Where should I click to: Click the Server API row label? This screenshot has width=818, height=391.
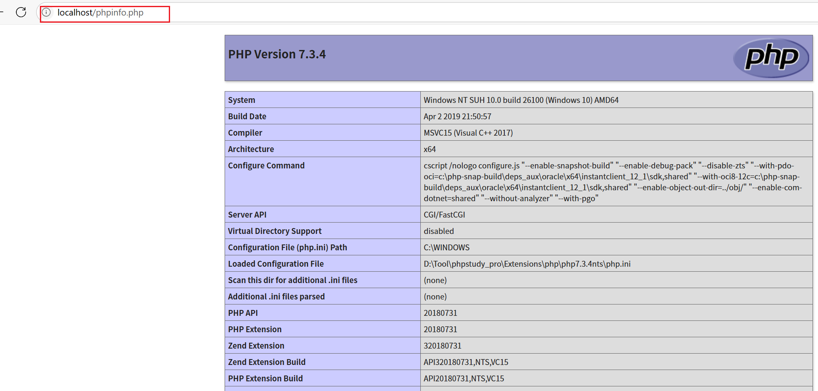(x=247, y=214)
